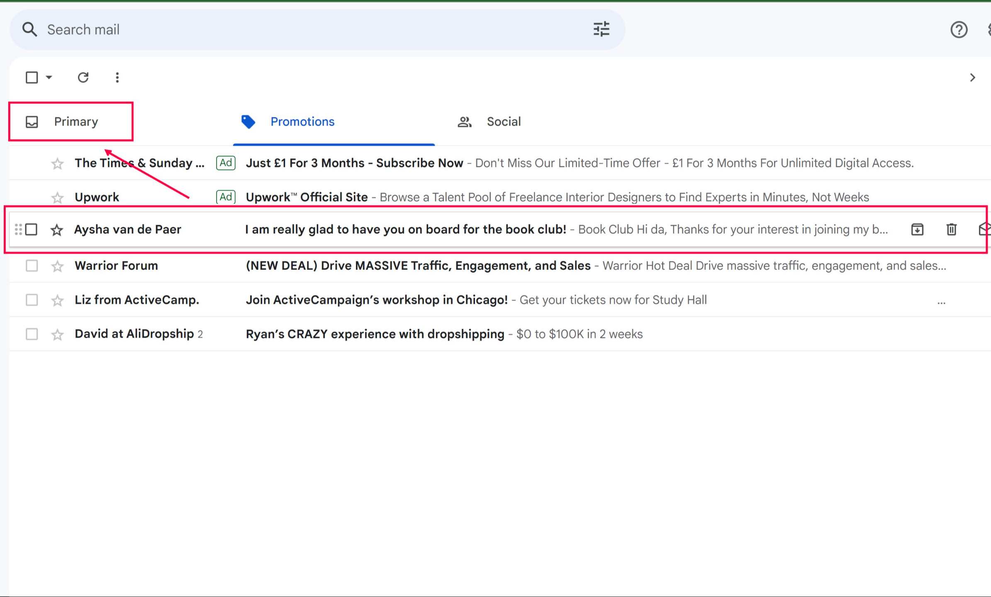Image resolution: width=991 pixels, height=597 pixels.
Task: Click the search options filter icon
Action: (601, 29)
